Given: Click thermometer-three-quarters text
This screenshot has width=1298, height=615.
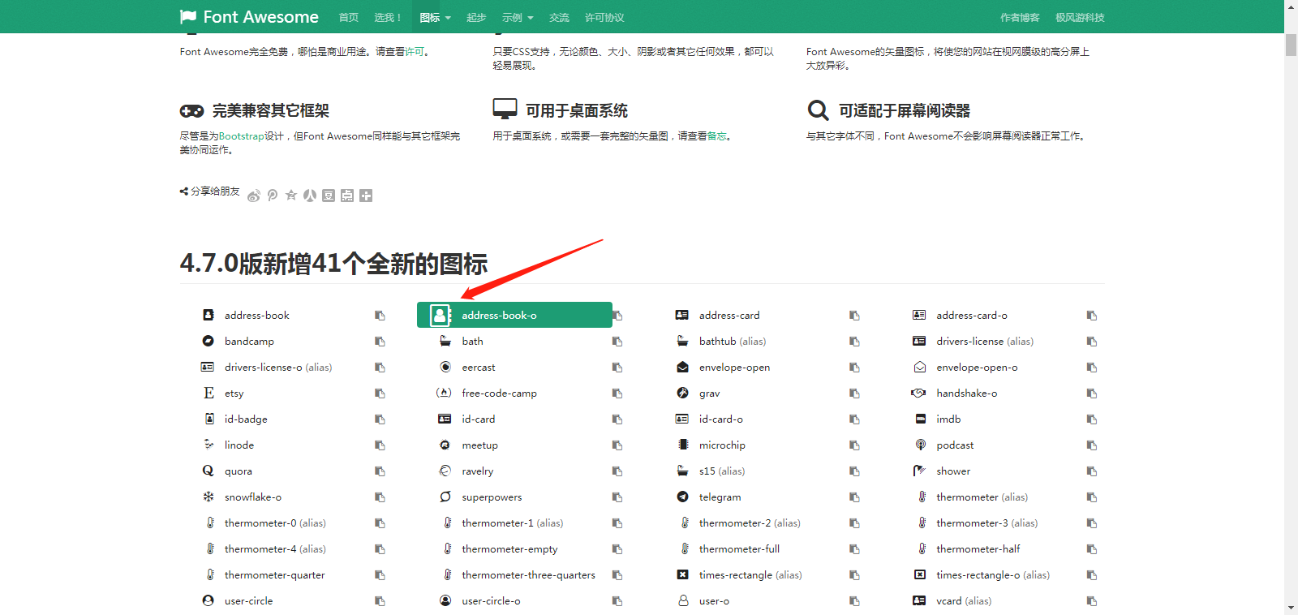Looking at the screenshot, I should pos(528,575).
